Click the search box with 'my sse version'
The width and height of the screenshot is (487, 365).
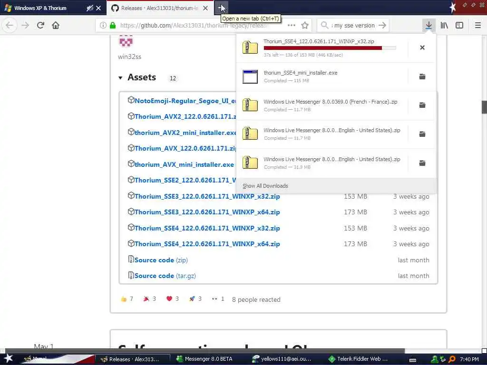click(x=352, y=25)
